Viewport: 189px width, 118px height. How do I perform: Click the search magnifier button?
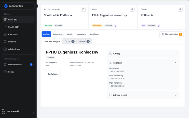[83, 9]
